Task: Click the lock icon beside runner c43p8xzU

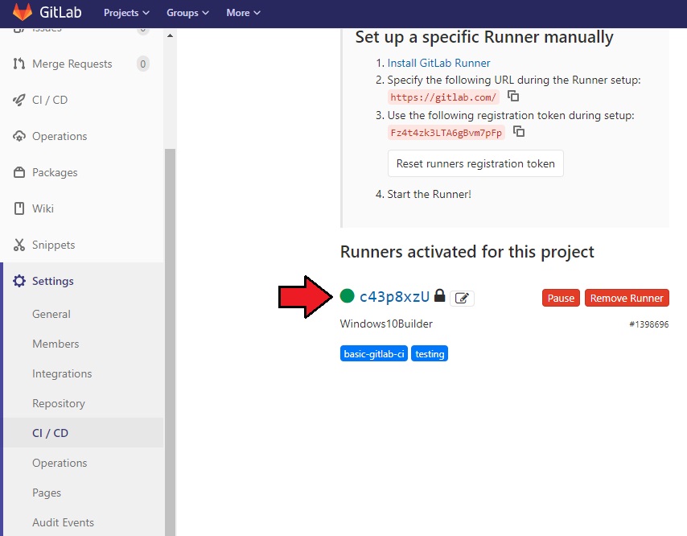Action: tap(439, 296)
